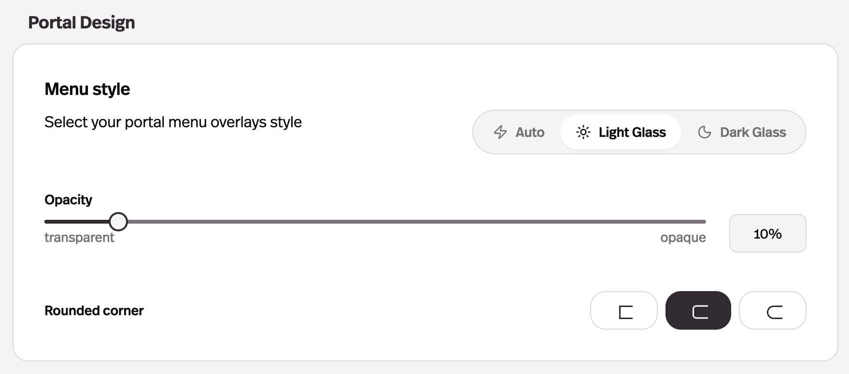Click the lightning bolt Auto icon

tap(500, 132)
